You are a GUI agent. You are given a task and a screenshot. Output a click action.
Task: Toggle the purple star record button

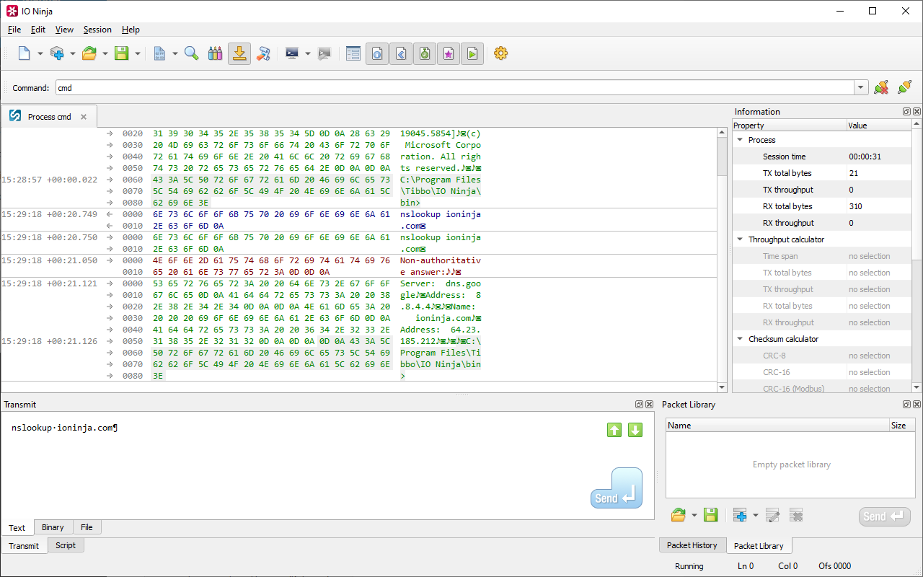click(449, 53)
